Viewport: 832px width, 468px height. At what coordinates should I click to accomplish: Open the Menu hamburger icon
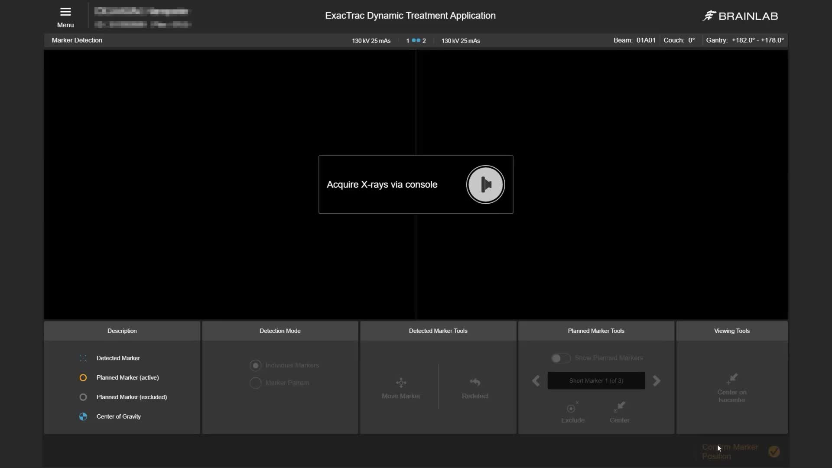65,12
